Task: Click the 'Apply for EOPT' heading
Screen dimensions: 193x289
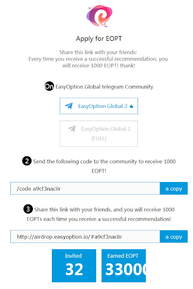Action: point(99,39)
